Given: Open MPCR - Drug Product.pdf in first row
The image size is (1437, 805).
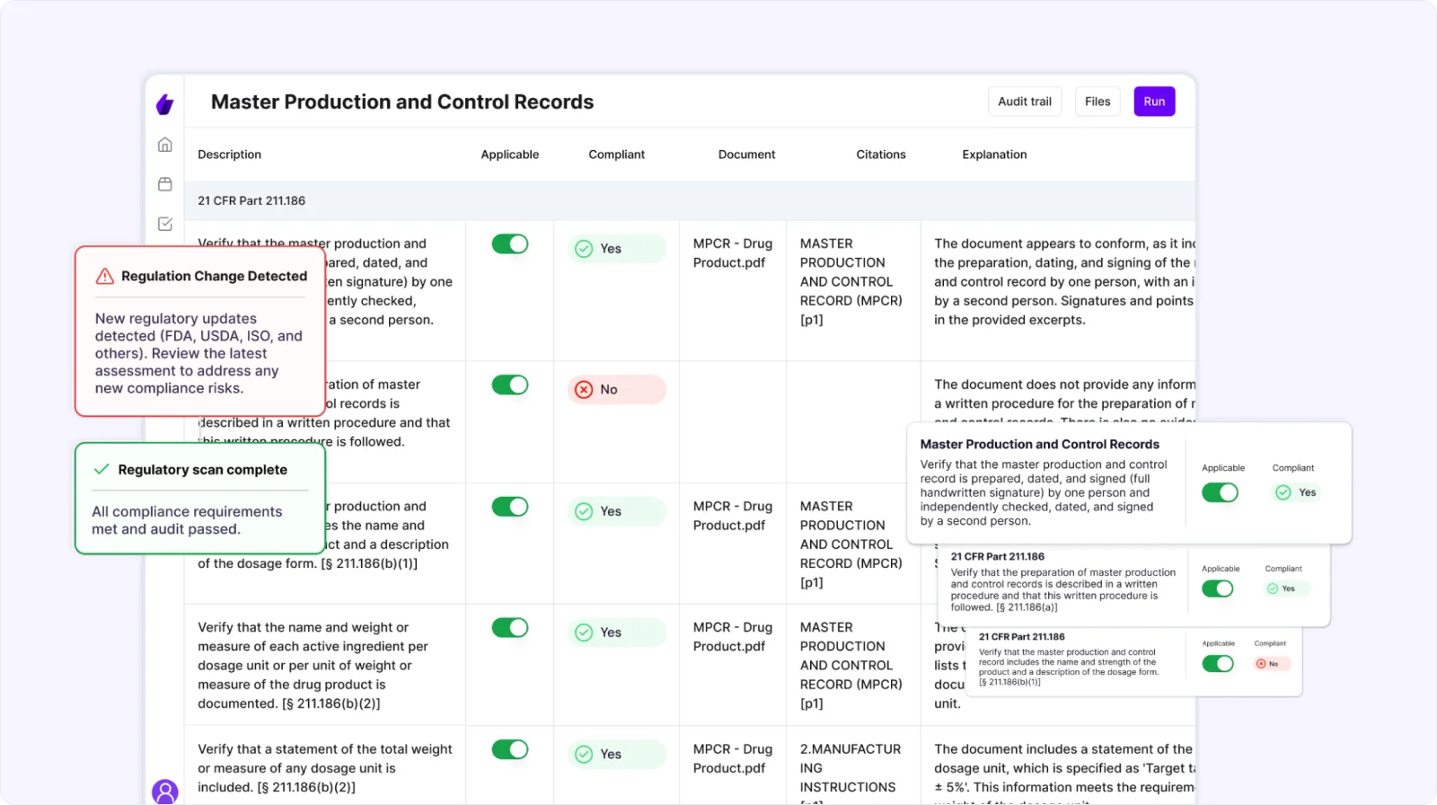Looking at the screenshot, I should [x=733, y=253].
